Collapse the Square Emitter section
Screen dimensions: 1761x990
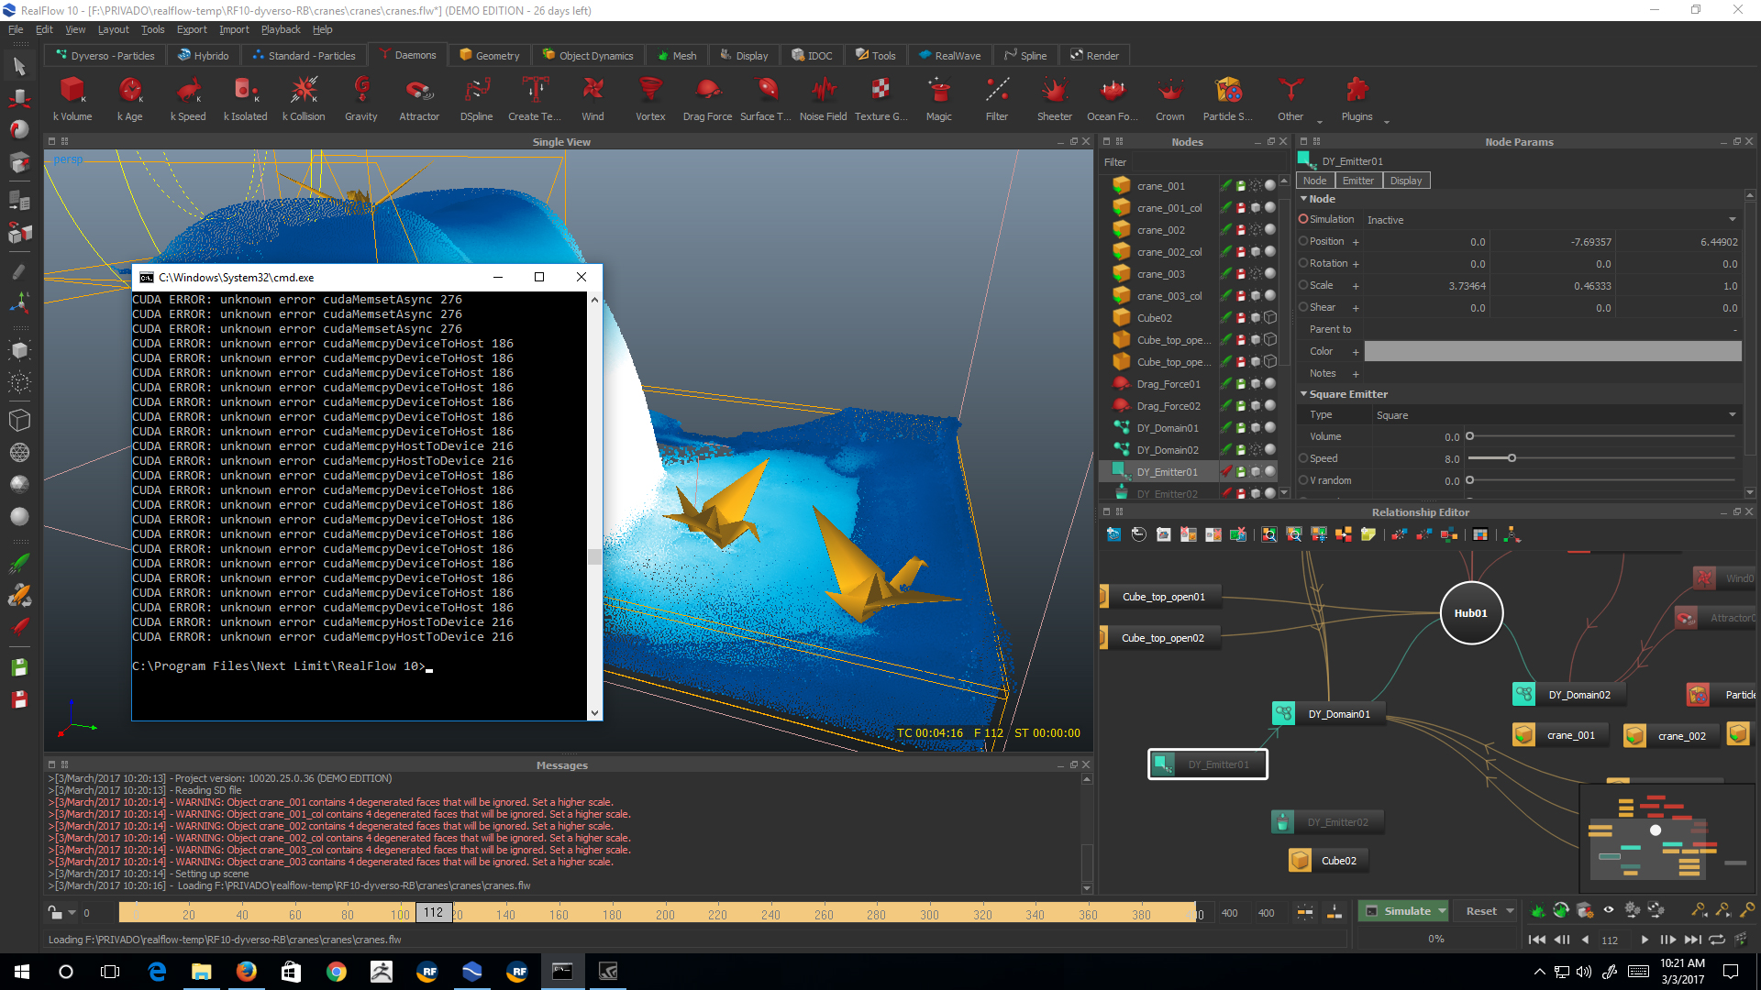tap(1304, 394)
